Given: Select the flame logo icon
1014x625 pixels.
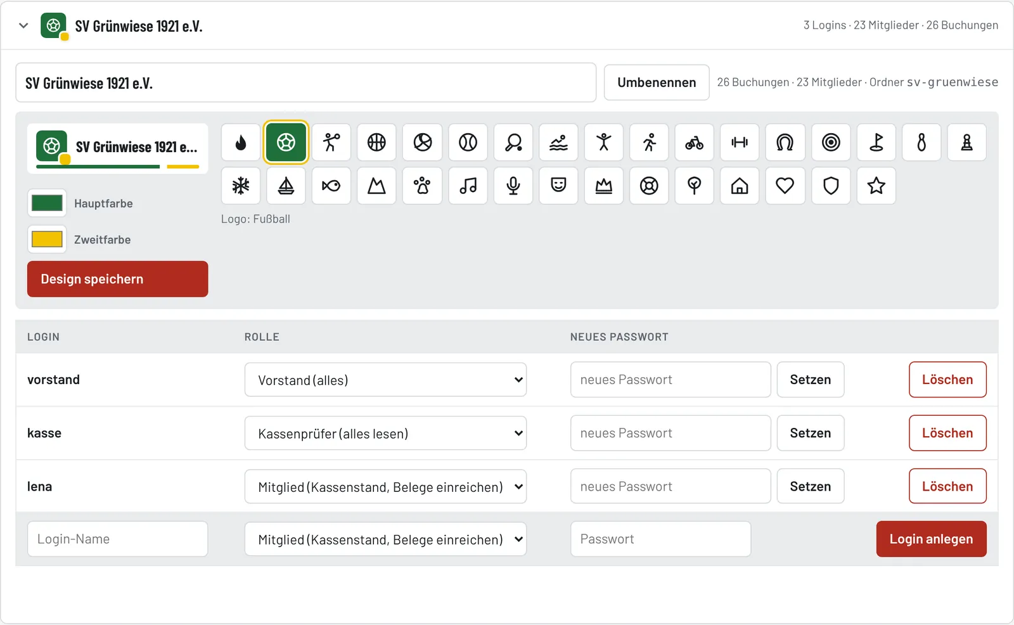Looking at the screenshot, I should tap(241, 142).
